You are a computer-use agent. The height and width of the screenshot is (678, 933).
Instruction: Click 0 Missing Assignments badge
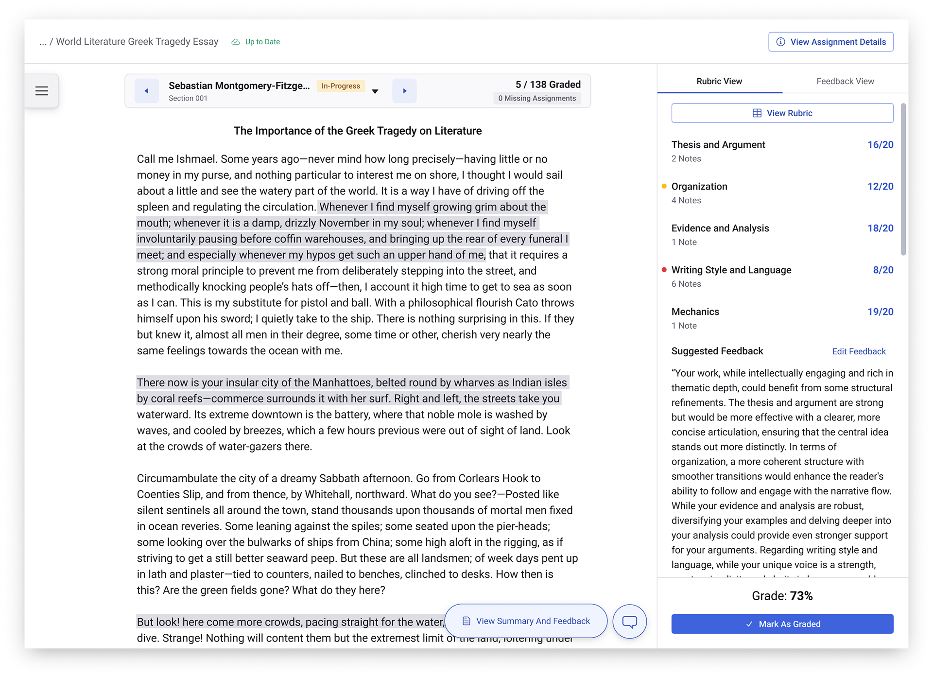pyautogui.click(x=536, y=98)
